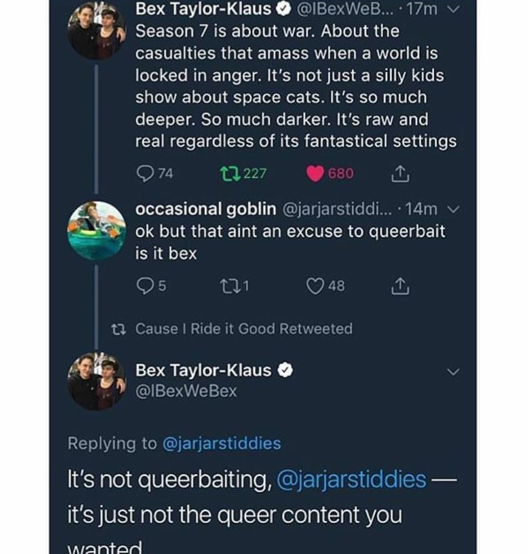Screen dimensions: 528x554
Task: Open chevron menu on main Bex tweet
Action: pos(454,372)
